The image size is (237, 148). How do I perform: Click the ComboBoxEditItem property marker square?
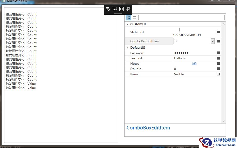pos(218,41)
